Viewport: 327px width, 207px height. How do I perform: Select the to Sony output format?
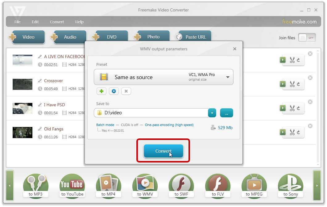point(291,185)
